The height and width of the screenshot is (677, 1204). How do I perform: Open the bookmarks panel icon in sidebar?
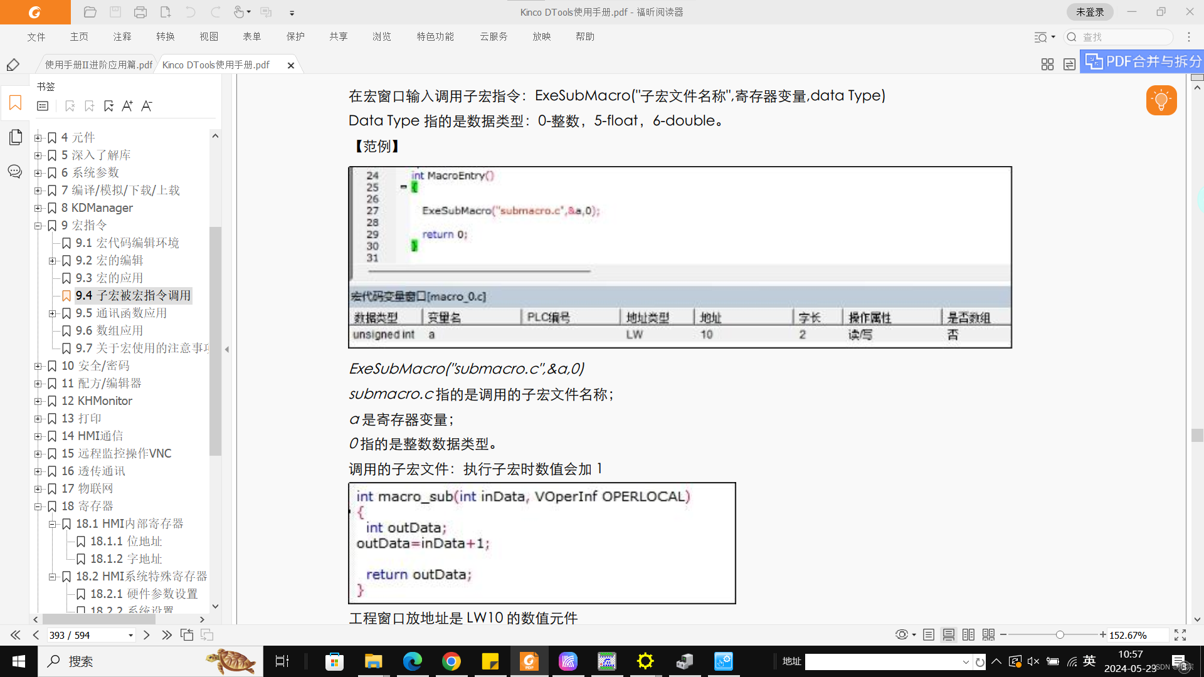tap(15, 103)
